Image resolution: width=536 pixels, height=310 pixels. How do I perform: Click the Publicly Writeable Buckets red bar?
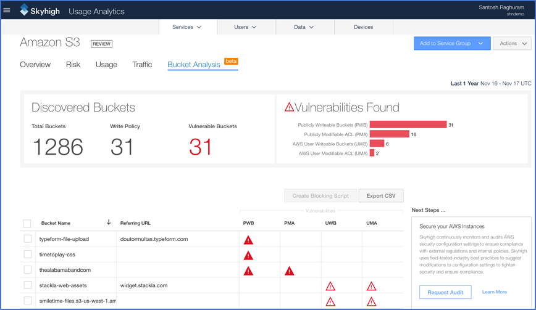coord(408,124)
